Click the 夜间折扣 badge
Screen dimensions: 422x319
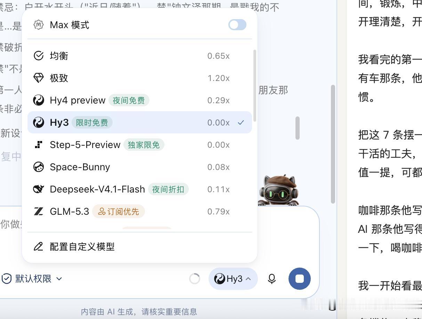click(x=168, y=189)
